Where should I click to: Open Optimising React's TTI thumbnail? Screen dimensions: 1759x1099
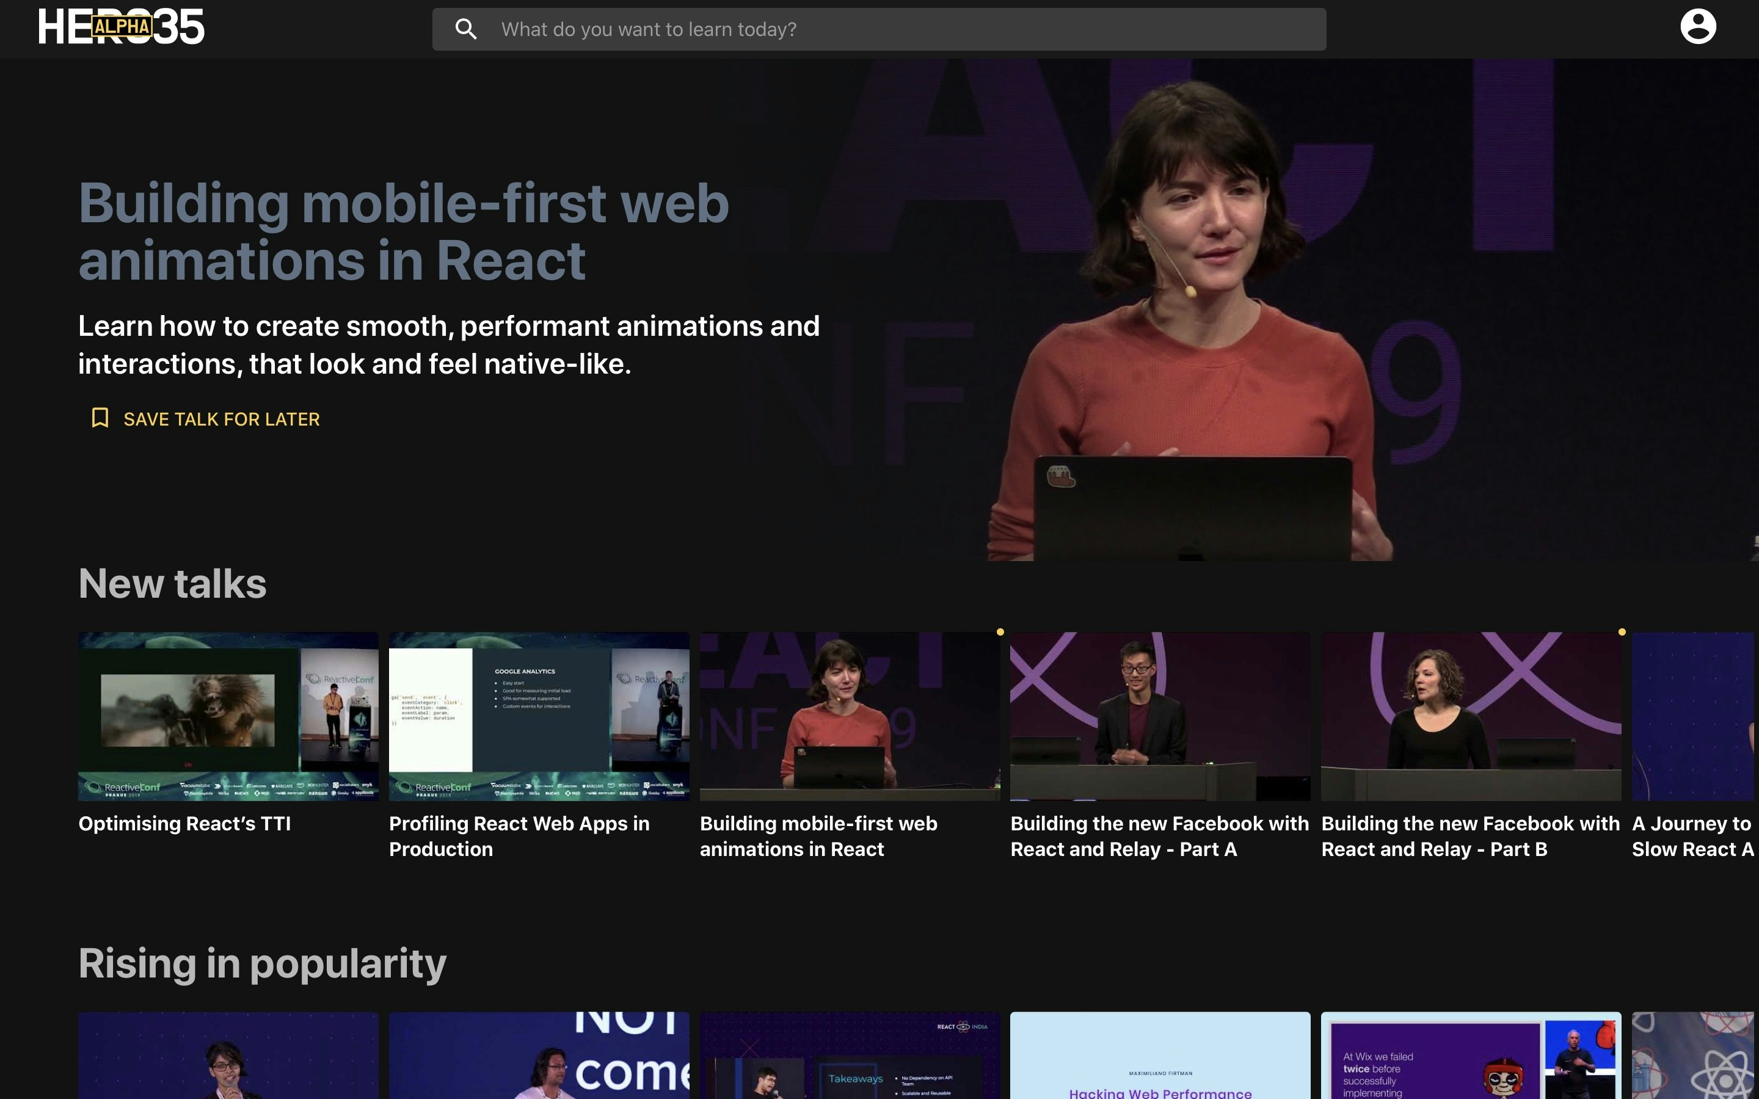pyautogui.click(x=228, y=716)
